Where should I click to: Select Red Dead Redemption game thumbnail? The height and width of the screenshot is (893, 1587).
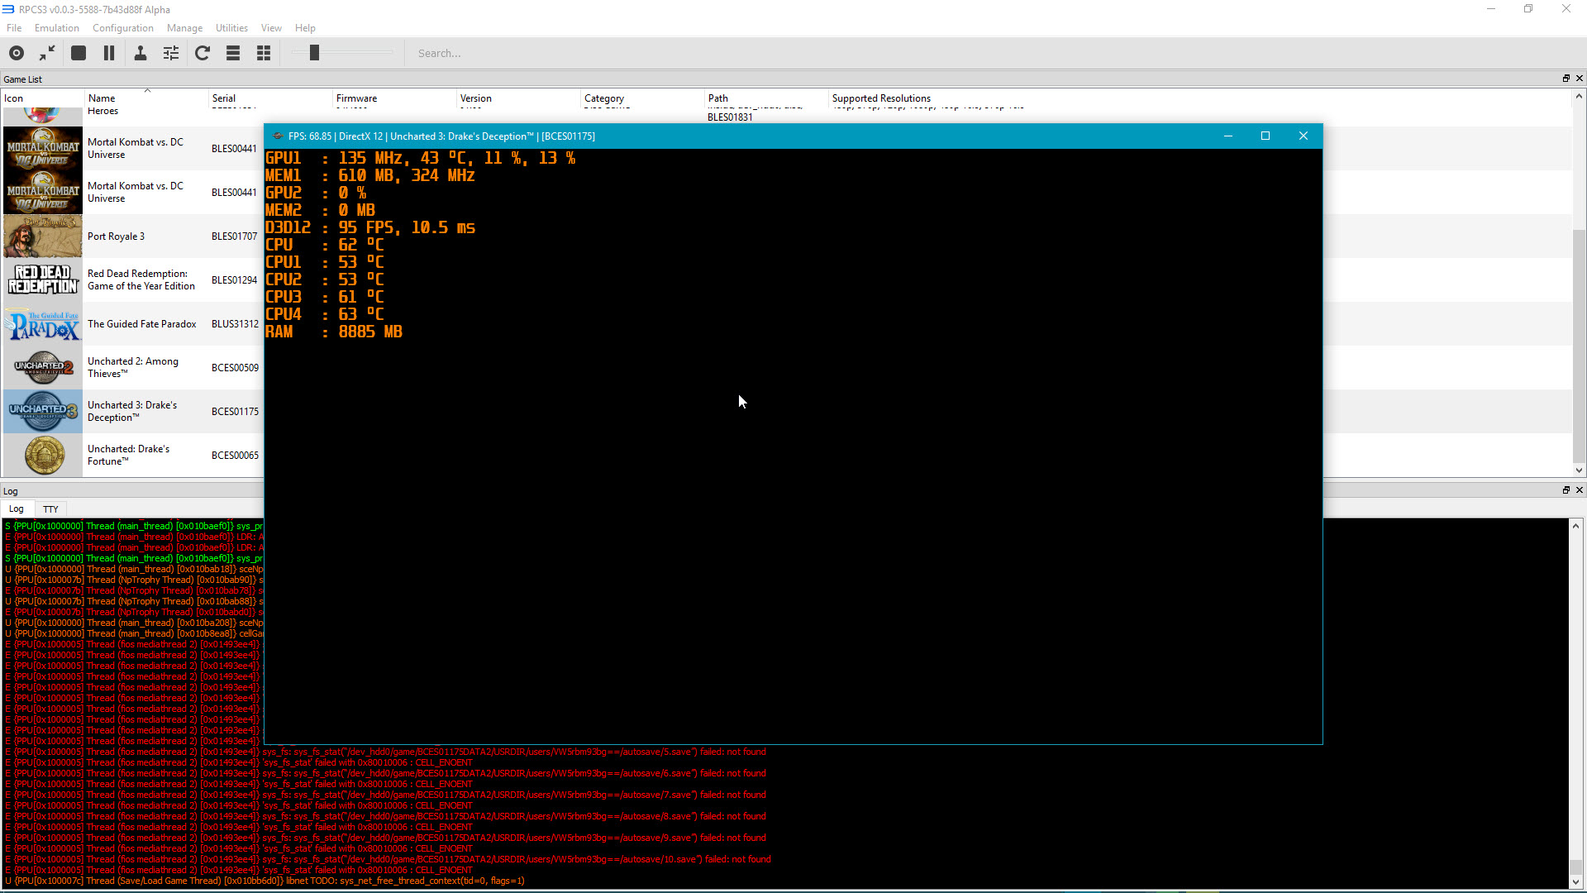(x=43, y=280)
